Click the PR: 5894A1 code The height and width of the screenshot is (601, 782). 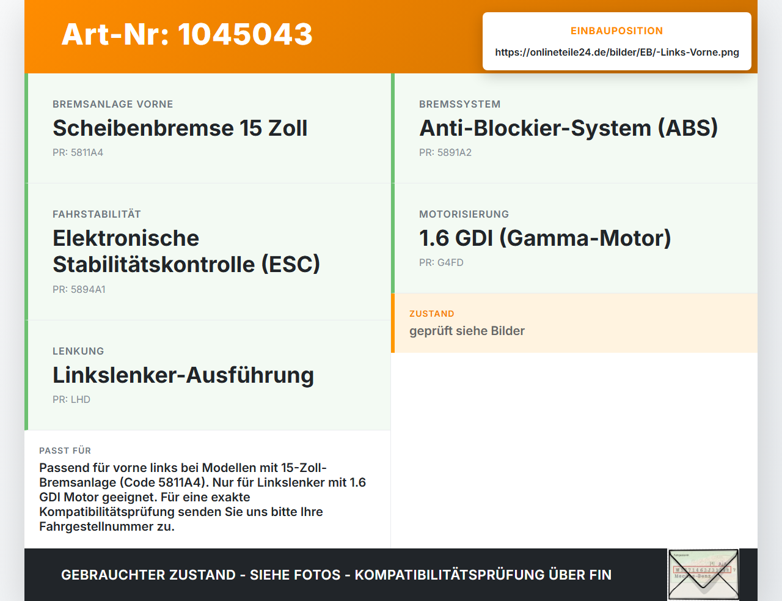coord(79,290)
